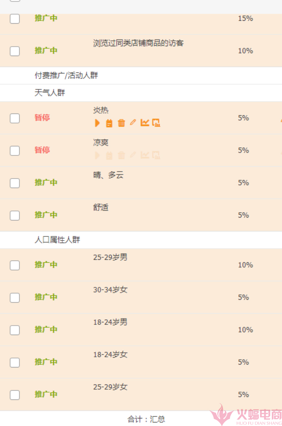The image size is (282, 426).
Task: View the line chart report for 炎热
Action: tap(145, 123)
